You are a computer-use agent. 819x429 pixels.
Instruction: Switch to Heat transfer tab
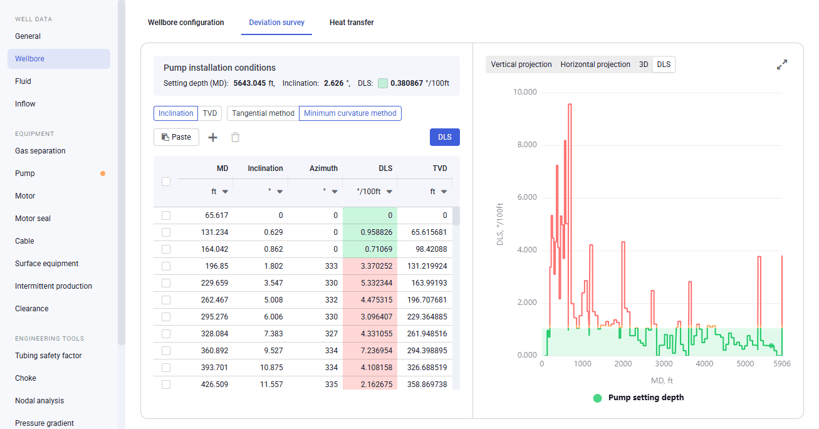point(352,23)
